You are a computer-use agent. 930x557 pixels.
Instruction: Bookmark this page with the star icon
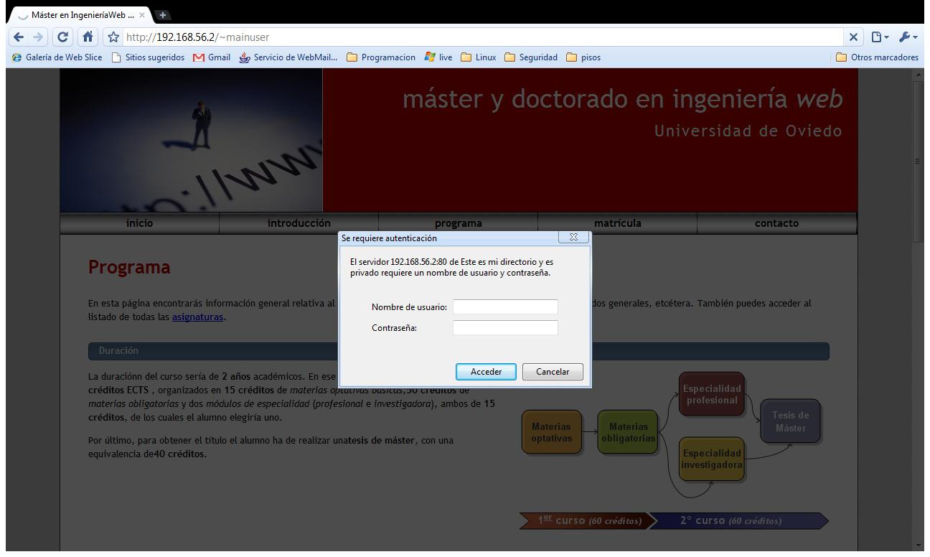point(113,37)
